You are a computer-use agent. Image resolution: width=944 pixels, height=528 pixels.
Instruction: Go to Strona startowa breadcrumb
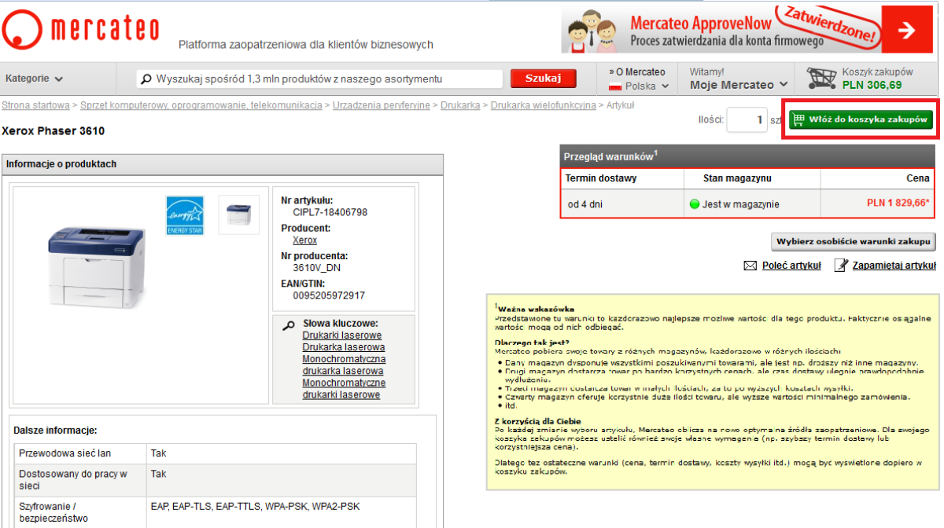tap(35, 105)
